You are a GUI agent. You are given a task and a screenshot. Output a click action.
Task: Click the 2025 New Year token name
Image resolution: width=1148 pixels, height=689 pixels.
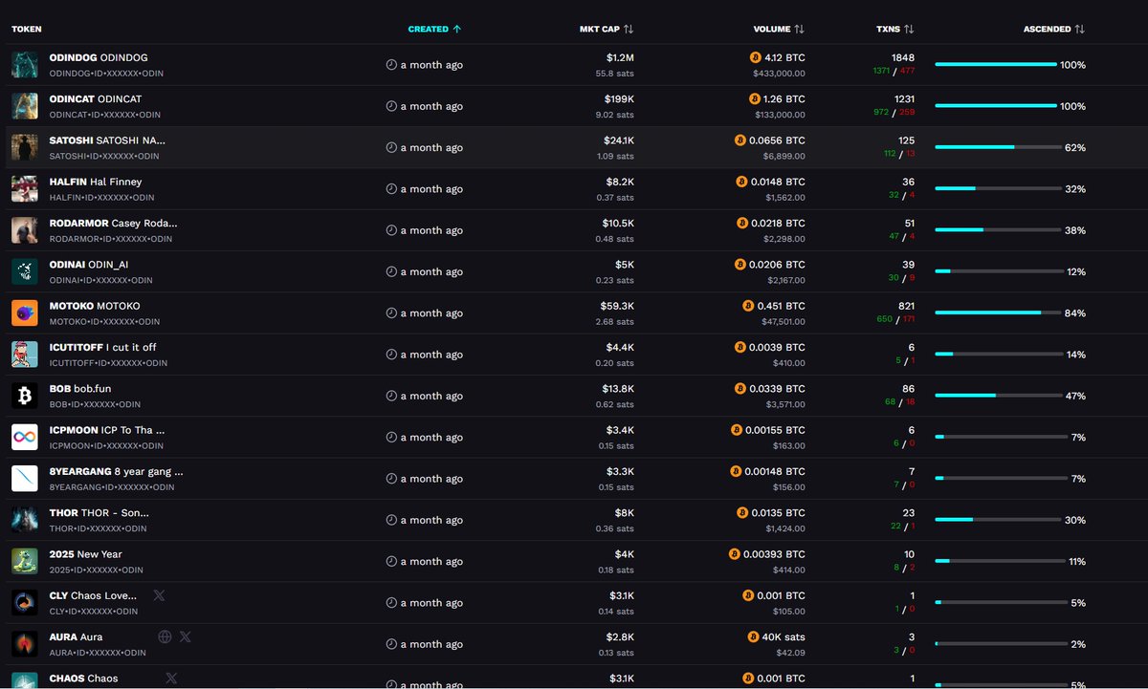coord(86,554)
